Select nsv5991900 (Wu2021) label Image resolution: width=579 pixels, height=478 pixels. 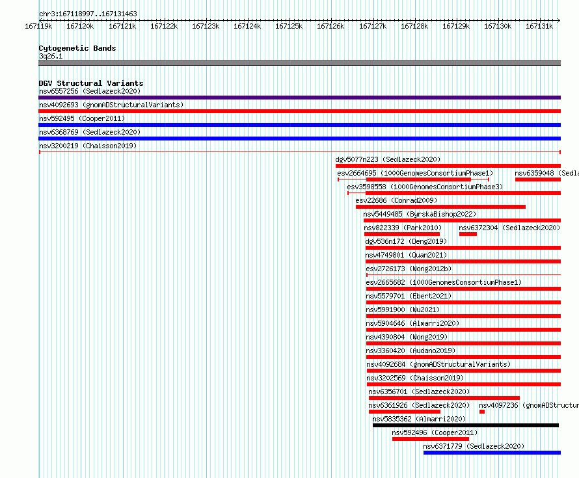[403, 310]
